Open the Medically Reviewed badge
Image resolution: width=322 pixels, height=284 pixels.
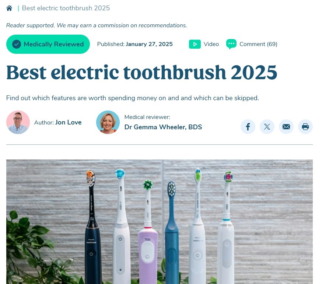pos(48,44)
